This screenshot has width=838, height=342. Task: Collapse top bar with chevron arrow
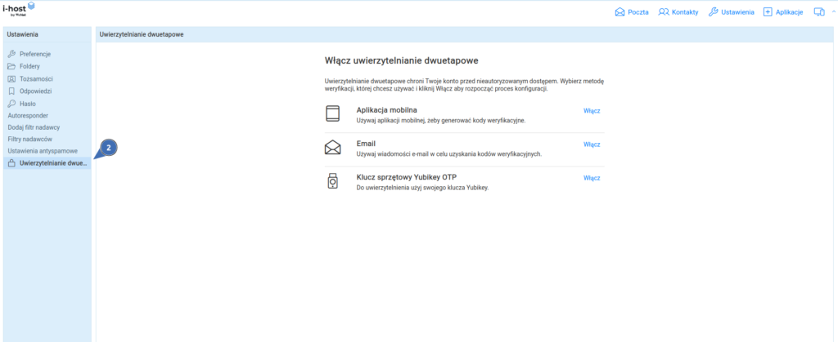[833, 12]
